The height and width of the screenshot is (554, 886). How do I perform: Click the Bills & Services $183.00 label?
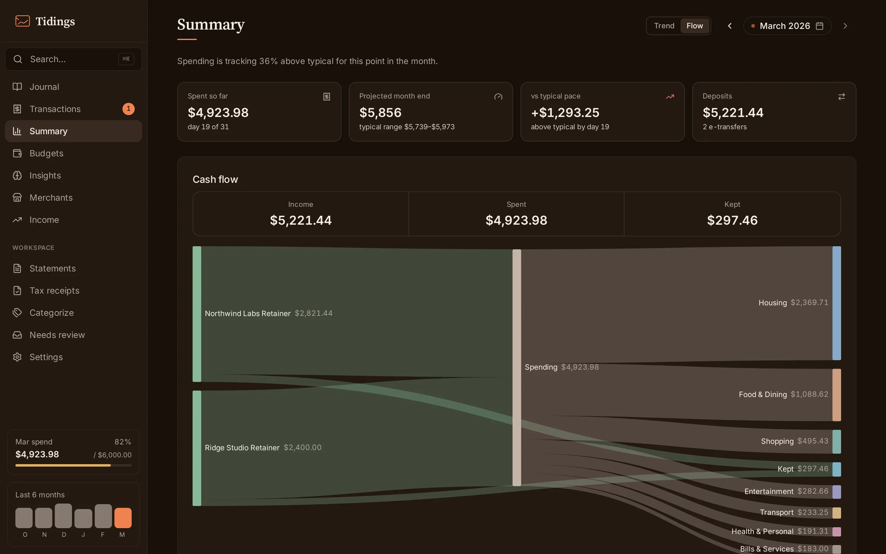pyautogui.click(x=784, y=548)
